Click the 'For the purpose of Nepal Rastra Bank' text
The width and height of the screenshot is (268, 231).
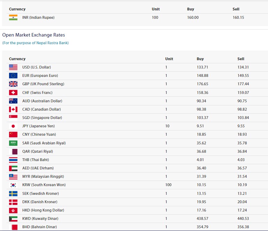point(36,43)
